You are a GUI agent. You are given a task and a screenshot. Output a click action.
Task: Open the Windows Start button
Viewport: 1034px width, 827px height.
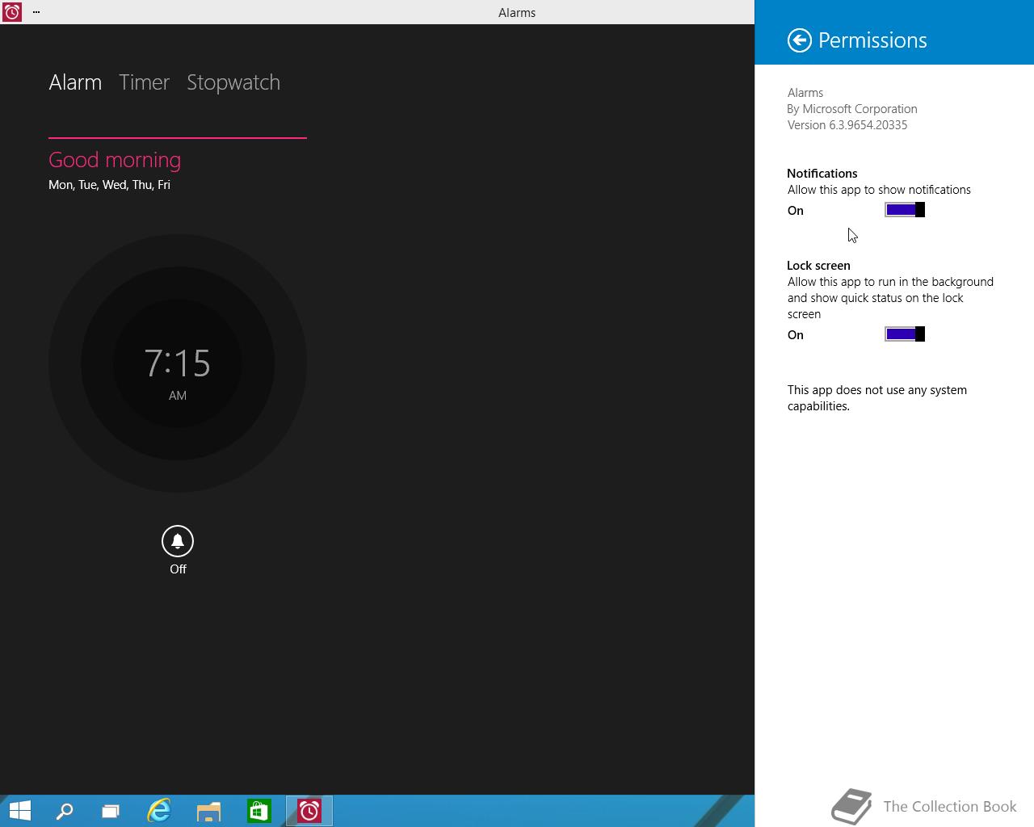tap(19, 811)
